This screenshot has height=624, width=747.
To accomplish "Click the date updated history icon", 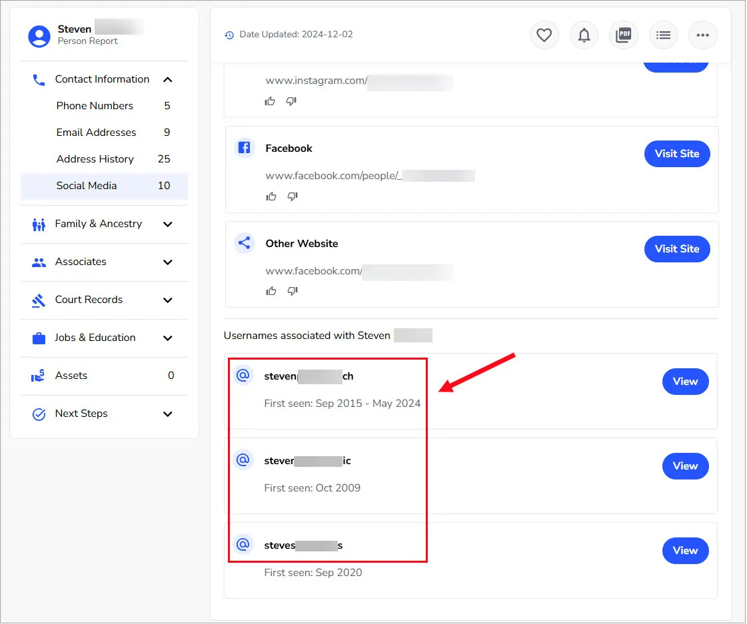I will pyautogui.click(x=230, y=34).
